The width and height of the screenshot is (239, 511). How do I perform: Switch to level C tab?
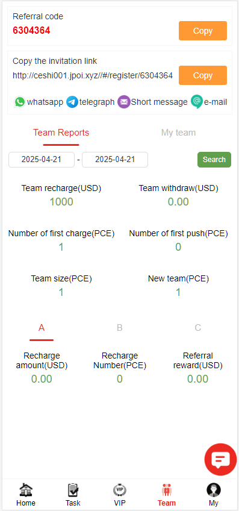(197, 328)
